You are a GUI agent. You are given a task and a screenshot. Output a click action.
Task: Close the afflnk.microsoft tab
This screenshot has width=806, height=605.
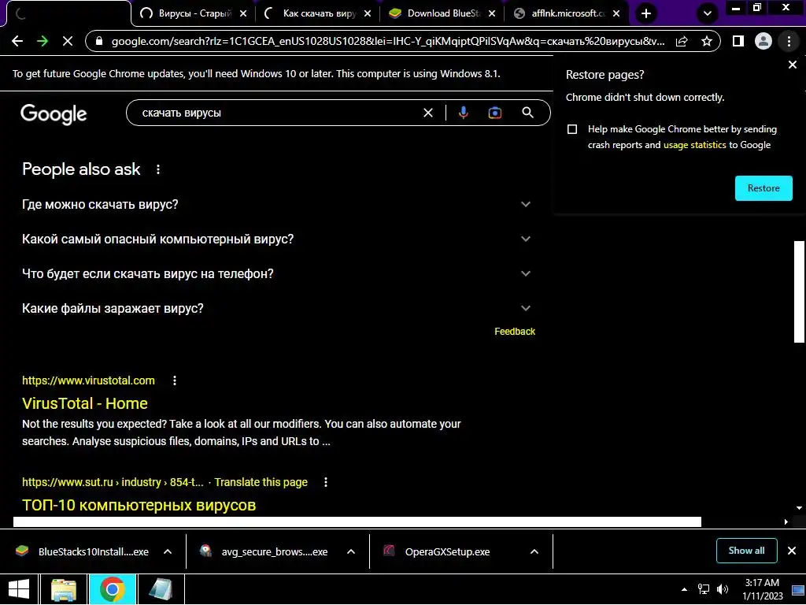pos(616,14)
